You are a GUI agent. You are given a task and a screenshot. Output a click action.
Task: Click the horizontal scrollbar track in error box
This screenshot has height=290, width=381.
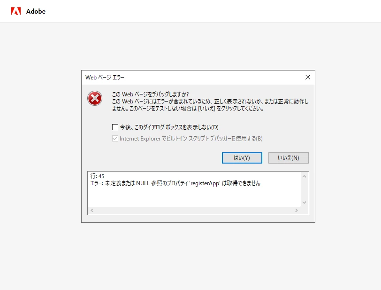(x=194, y=211)
